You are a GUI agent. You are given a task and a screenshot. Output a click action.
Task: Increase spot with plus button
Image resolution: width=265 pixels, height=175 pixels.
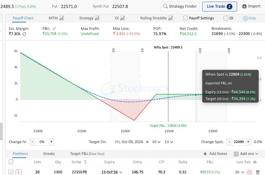[x=248, y=142]
